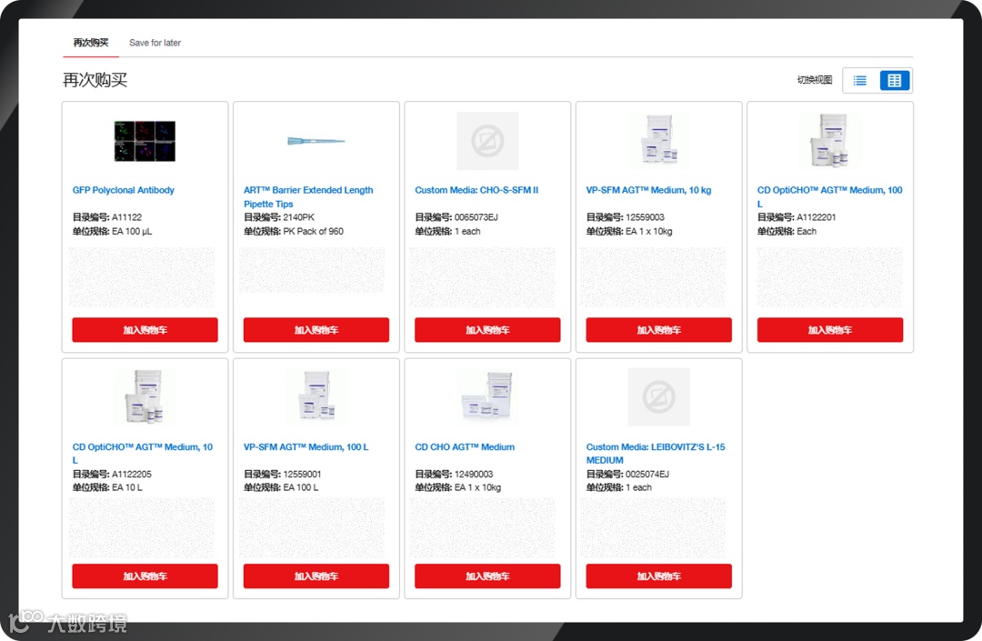Select catalog number 0065073EJ text
This screenshot has height=641, width=982.
(476, 217)
